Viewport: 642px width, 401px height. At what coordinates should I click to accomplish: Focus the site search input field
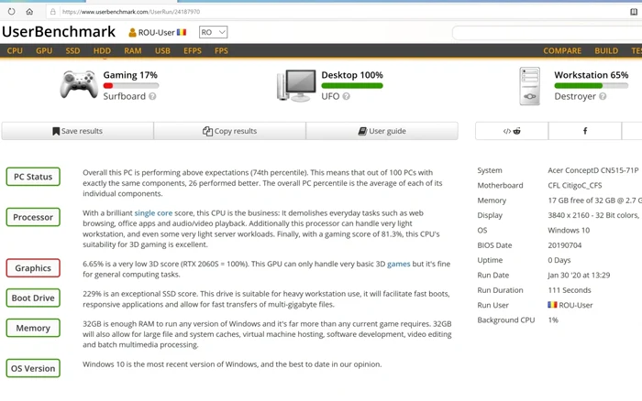click(x=547, y=33)
